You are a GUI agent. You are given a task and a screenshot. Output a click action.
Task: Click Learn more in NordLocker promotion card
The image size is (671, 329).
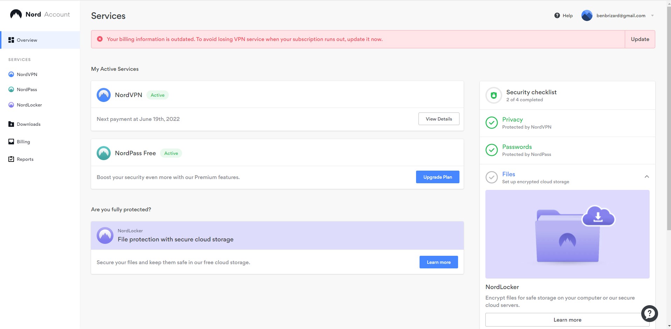(438, 262)
